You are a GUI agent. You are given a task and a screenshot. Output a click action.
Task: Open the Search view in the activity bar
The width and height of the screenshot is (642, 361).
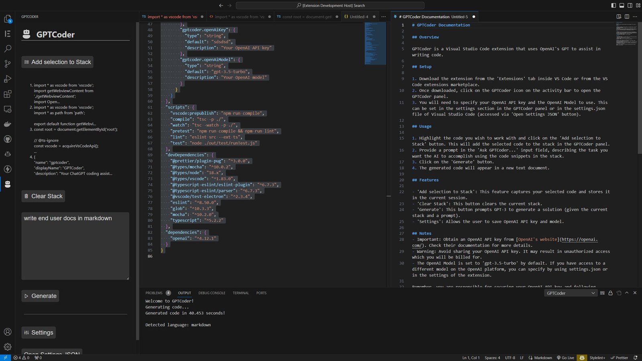[x=8, y=49]
